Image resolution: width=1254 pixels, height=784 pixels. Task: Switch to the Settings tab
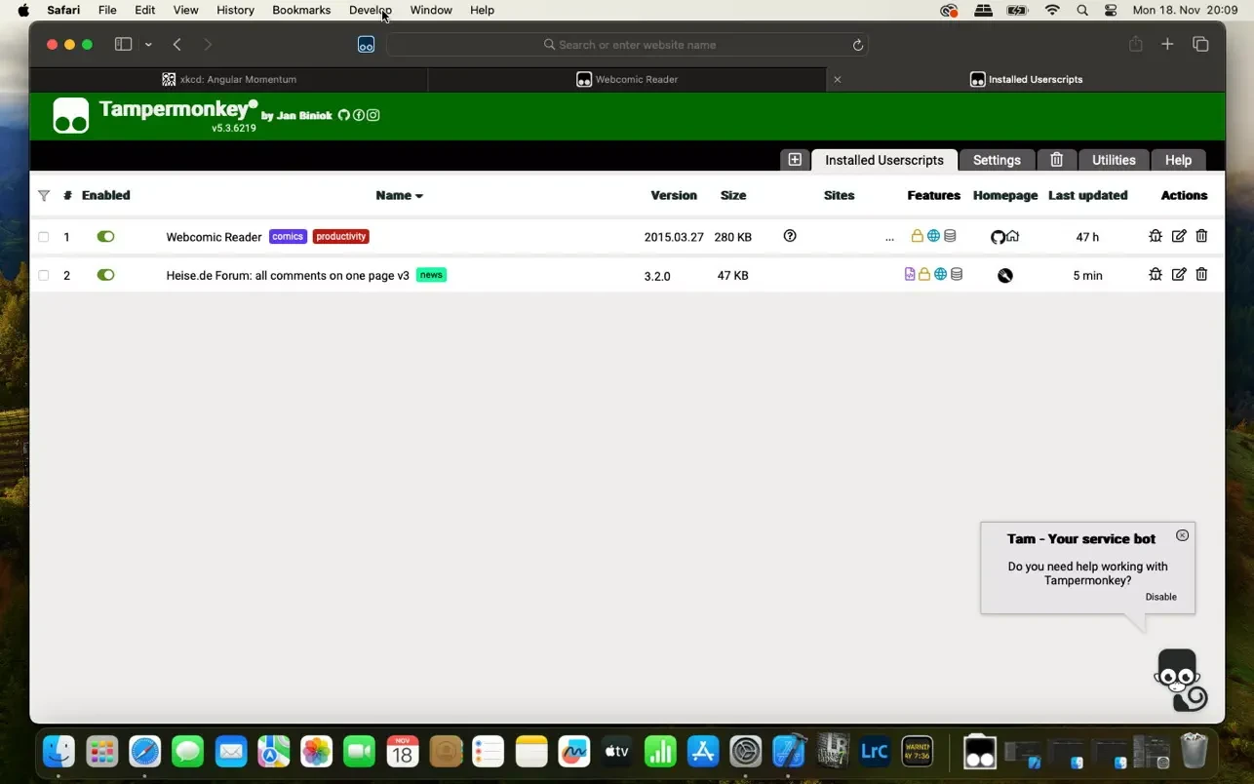click(x=996, y=160)
